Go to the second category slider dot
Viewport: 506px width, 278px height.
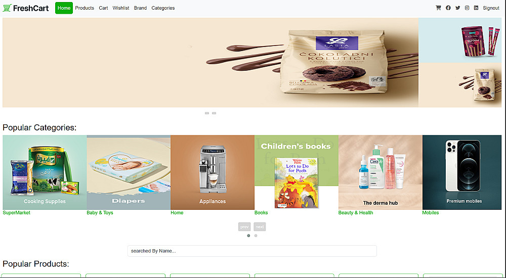256,236
